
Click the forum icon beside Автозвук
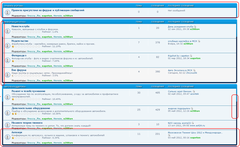[x=7, y=137]
